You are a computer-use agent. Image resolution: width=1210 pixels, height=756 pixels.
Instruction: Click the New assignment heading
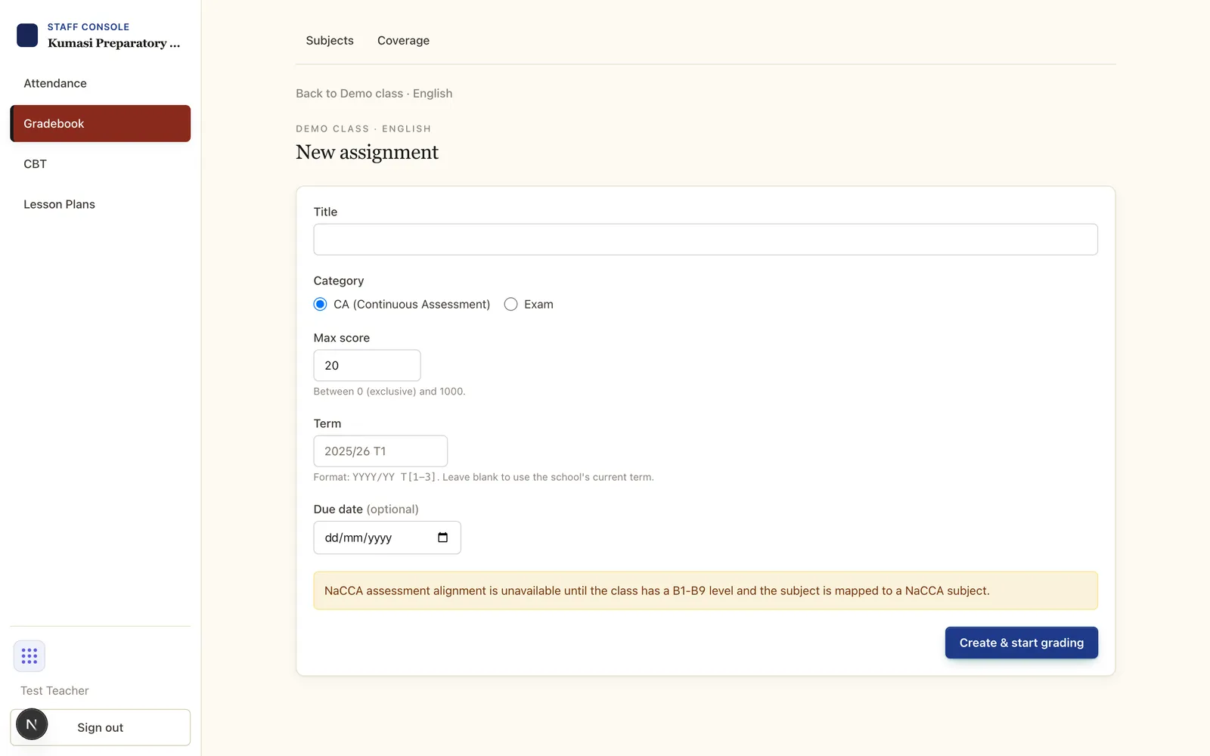click(x=367, y=152)
